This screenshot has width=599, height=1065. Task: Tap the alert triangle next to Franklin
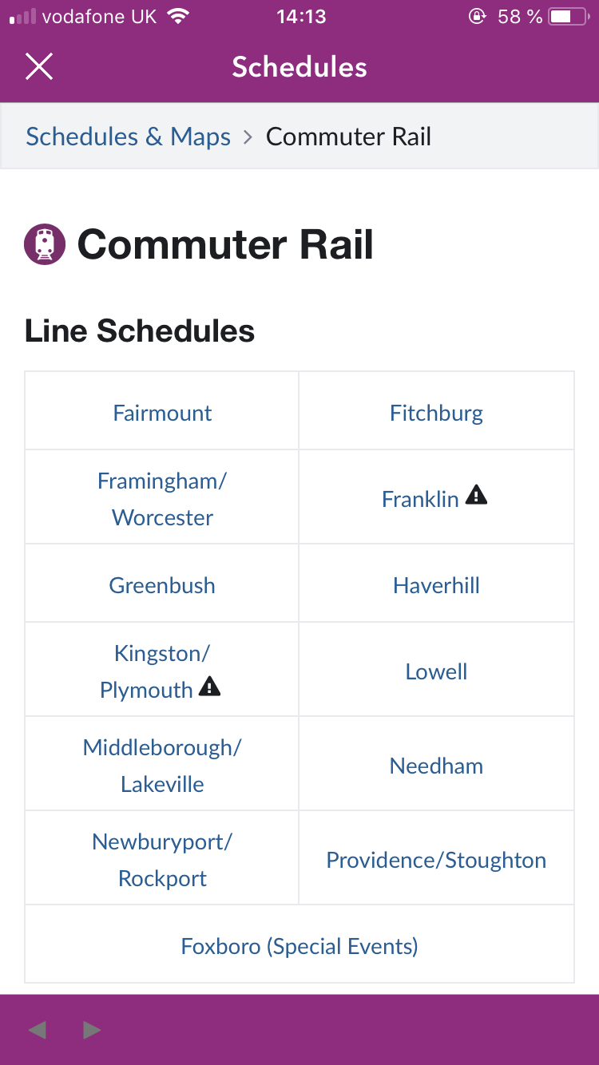[476, 495]
